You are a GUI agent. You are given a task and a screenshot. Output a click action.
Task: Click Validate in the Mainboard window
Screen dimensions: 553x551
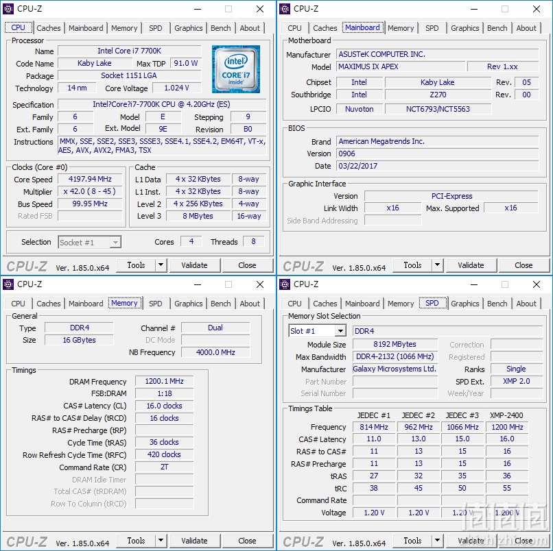point(471,265)
